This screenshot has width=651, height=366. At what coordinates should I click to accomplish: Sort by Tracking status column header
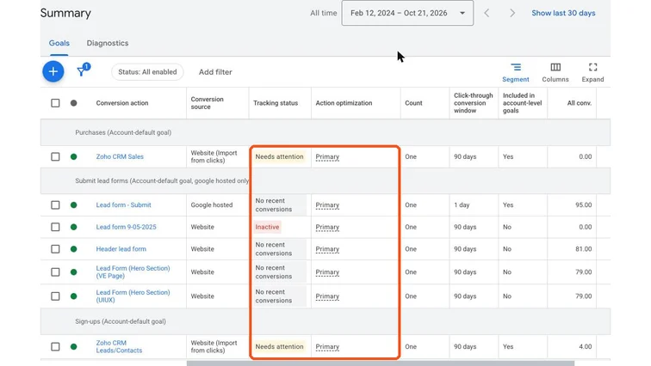(276, 103)
